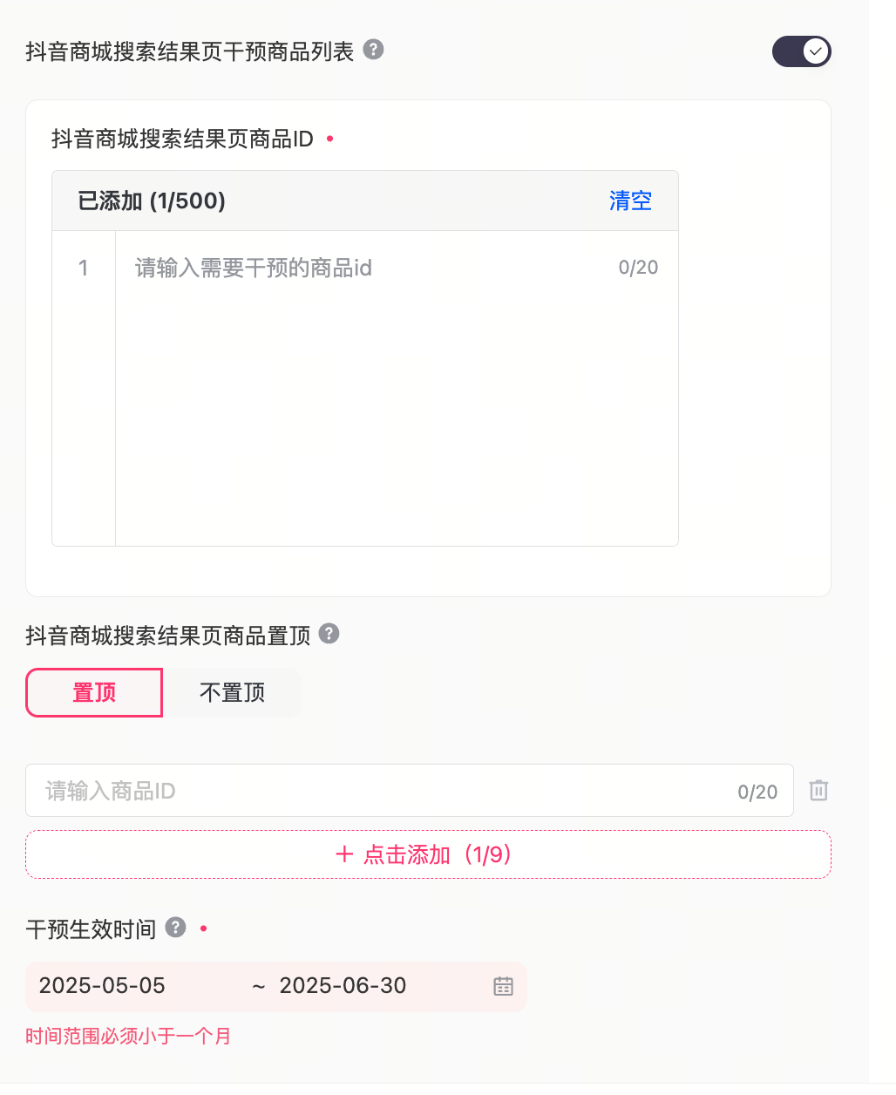Viewport: 896px width, 1095px height.
Task: Open the end date 2025-06-30 picker
Action: coord(343,986)
